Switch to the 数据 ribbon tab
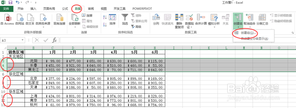Image resolution: width=296 pixels, height=108 pixels. (78, 9)
